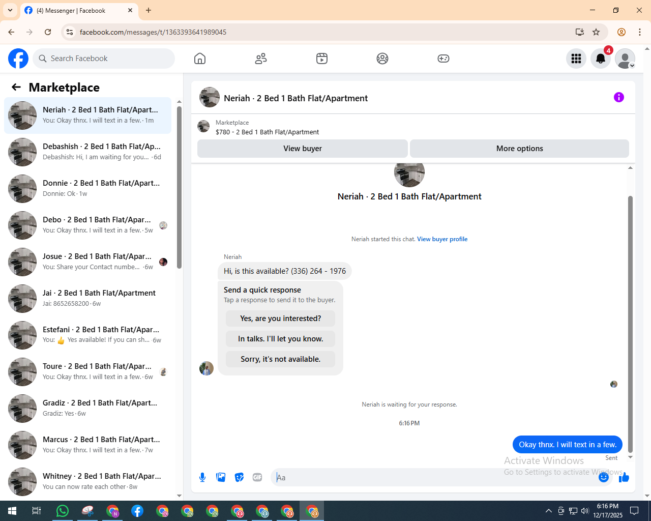
Task: Click the chat message scrollbar
Action: [630, 324]
